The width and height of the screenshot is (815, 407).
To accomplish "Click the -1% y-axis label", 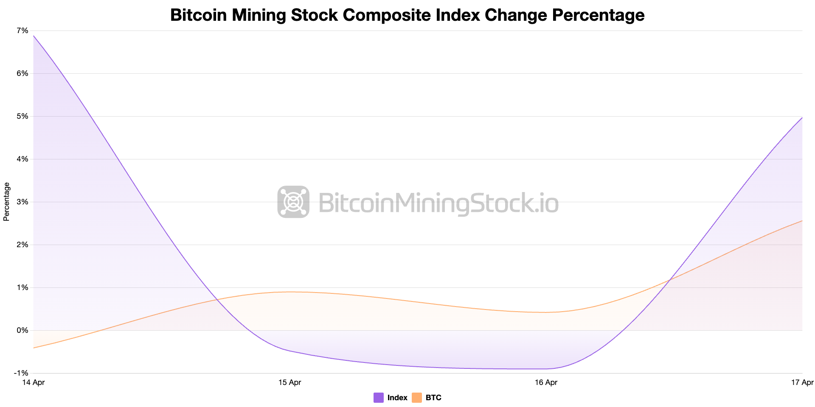I will 21,373.
